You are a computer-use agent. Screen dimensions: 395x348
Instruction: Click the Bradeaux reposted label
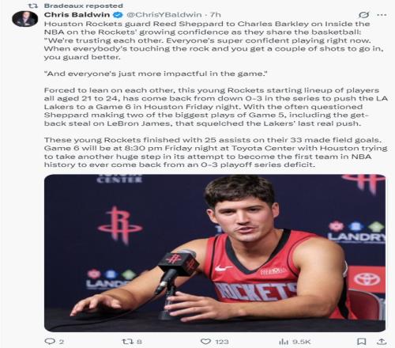[84, 6]
